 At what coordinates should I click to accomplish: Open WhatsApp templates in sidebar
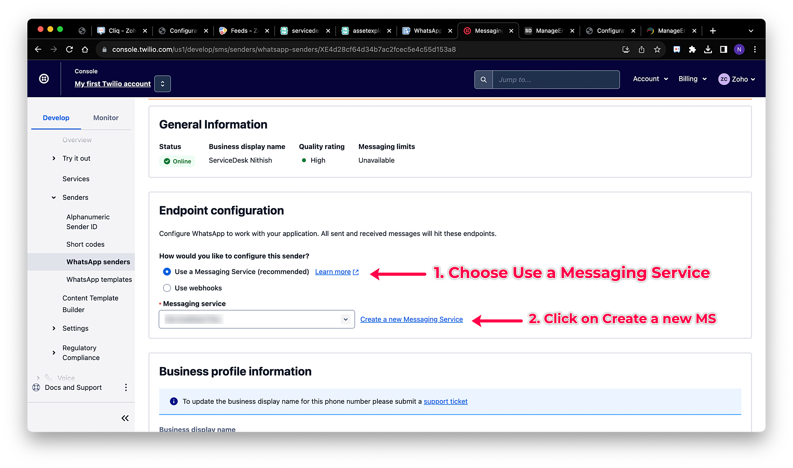point(99,280)
